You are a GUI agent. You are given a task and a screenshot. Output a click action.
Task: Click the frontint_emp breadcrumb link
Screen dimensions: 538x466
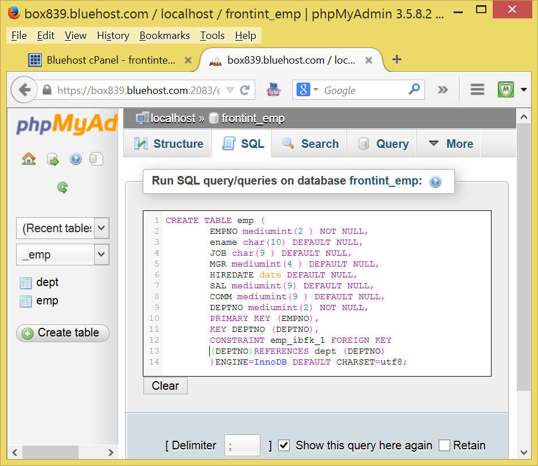(253, 118)
